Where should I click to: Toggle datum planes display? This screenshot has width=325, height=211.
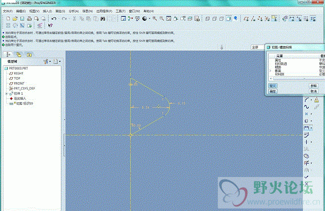tap(246, 19)
